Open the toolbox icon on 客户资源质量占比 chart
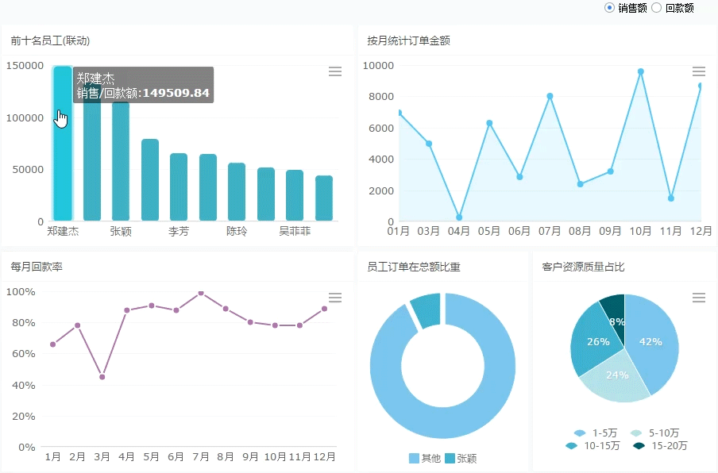The image size is (718, 473). tap(700, 298)
